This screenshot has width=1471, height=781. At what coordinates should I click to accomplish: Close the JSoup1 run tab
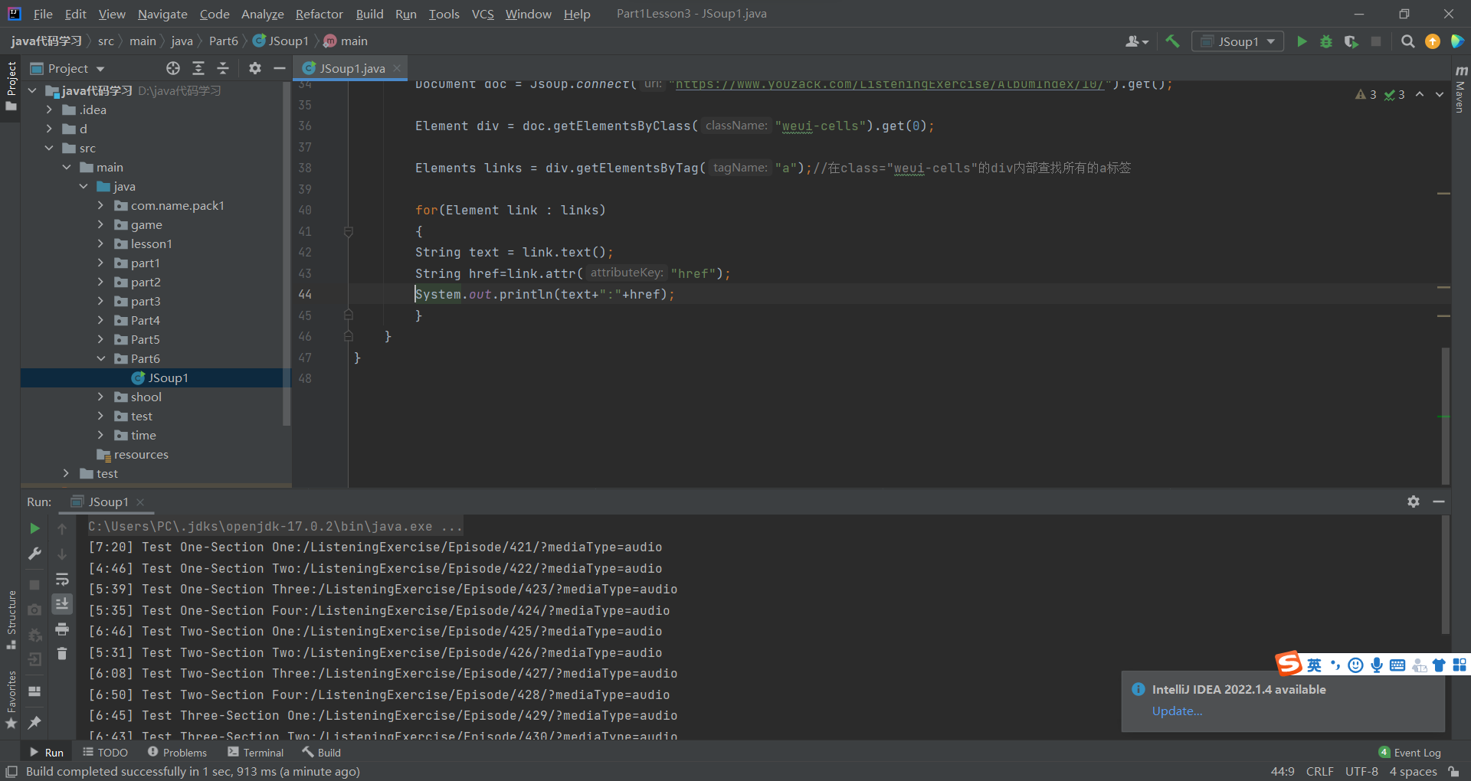coord(140,502)
